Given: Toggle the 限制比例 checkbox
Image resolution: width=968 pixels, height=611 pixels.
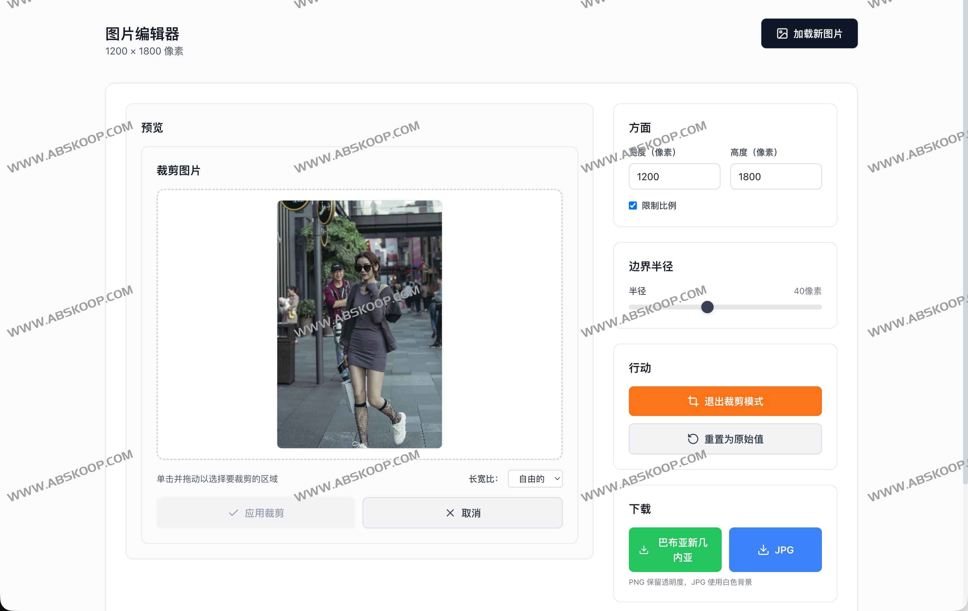Looking at the screenshot, I should pyautogui.click(x=633, y=206).
